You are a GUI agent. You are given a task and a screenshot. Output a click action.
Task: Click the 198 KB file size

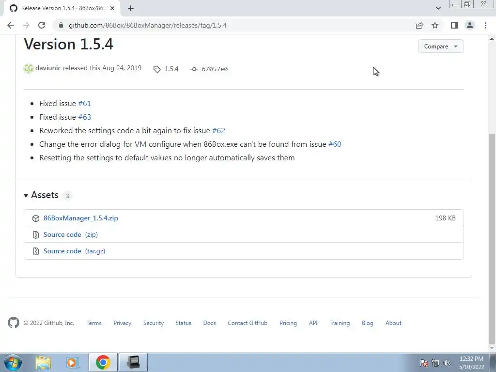click(x=446, y=218)
